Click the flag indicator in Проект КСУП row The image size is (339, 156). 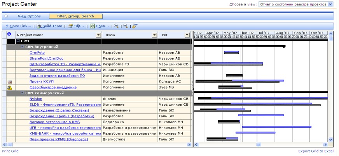tap(10, 82)
